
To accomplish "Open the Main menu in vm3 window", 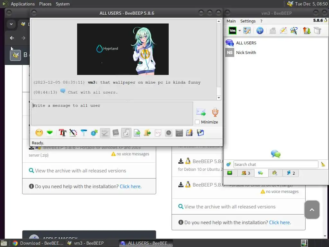I will tap(231, 21).
